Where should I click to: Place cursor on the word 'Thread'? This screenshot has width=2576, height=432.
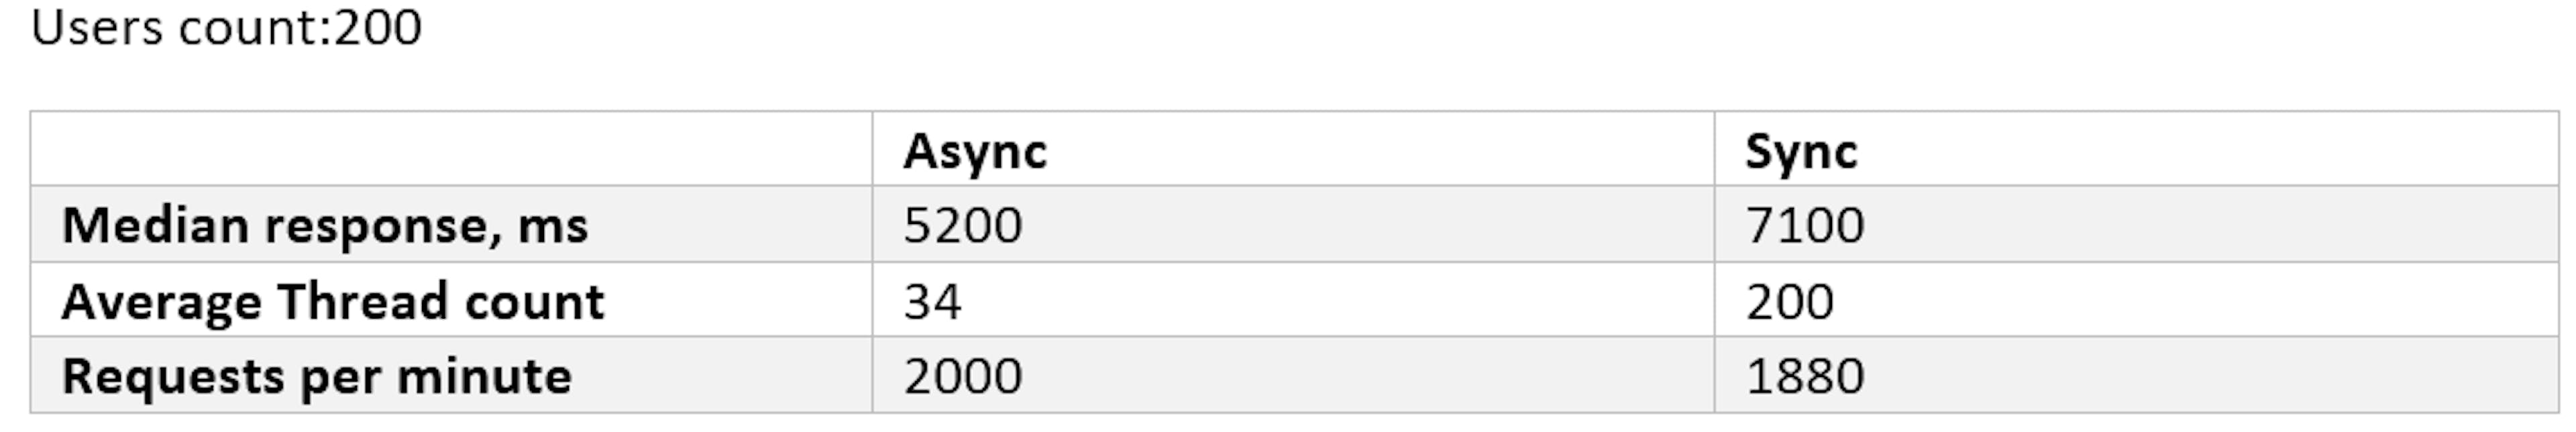(362, 301)
